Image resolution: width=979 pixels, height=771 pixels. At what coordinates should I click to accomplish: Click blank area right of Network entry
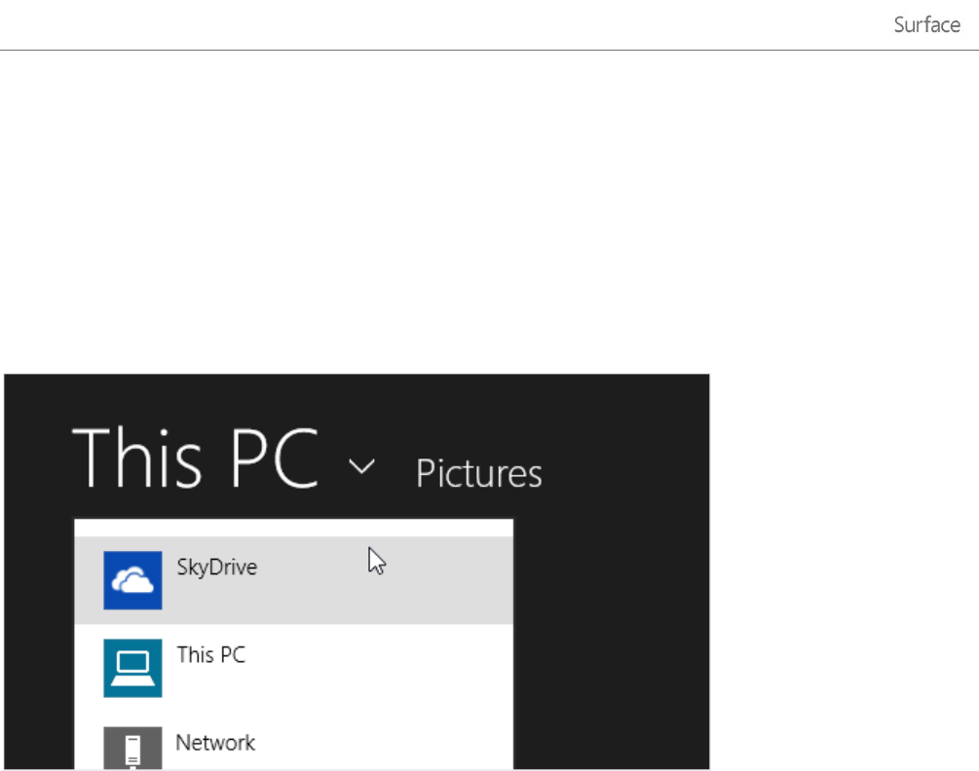(x=390, y=746)
